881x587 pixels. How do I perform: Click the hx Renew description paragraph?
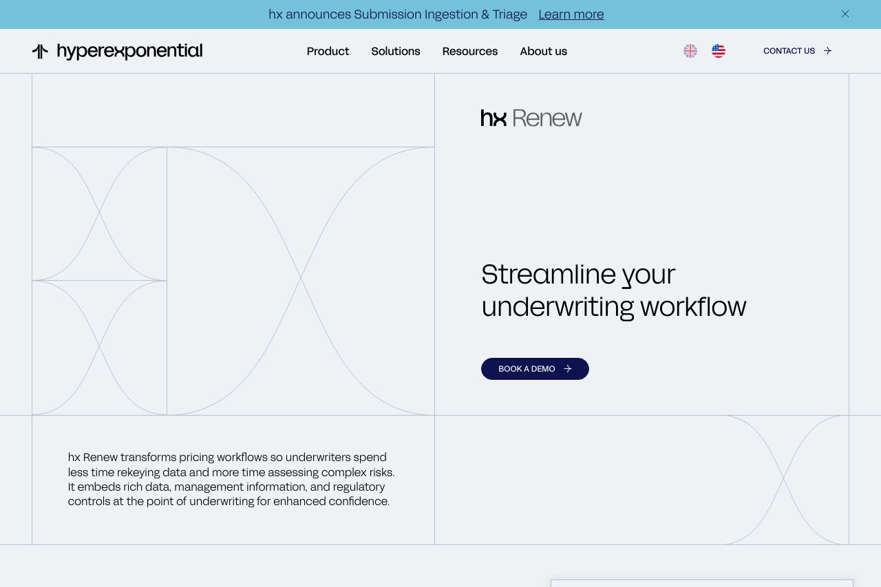pos(231,479)
